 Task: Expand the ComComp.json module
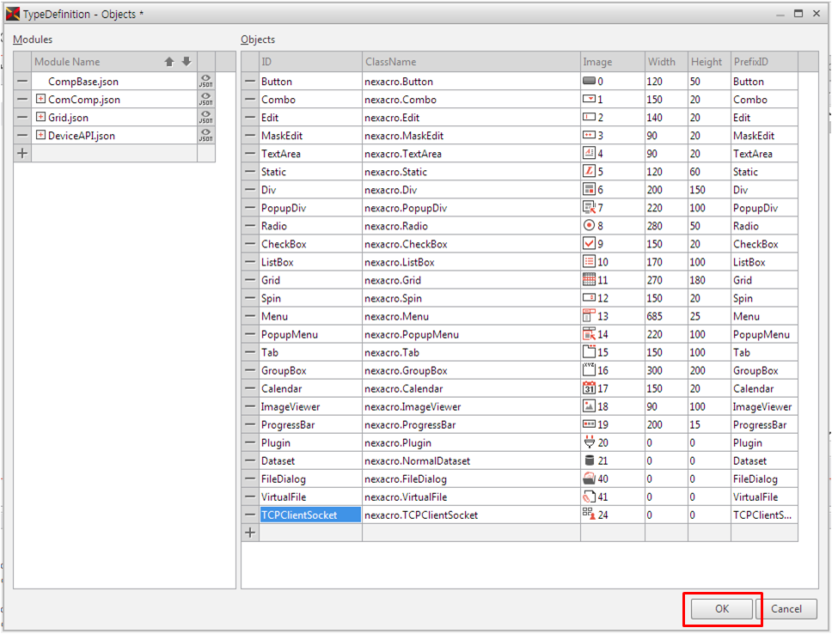(40, 100)
